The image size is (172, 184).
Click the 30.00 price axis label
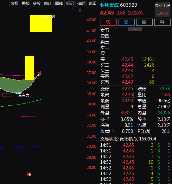coord(92,146)
